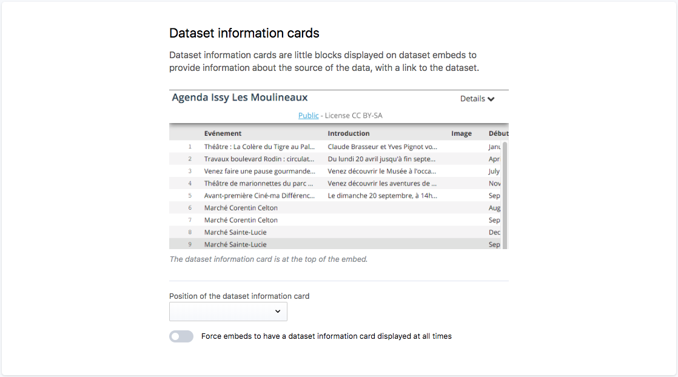Click the Venez faire une pause gourmande row
678x377 pixels.
260,171
